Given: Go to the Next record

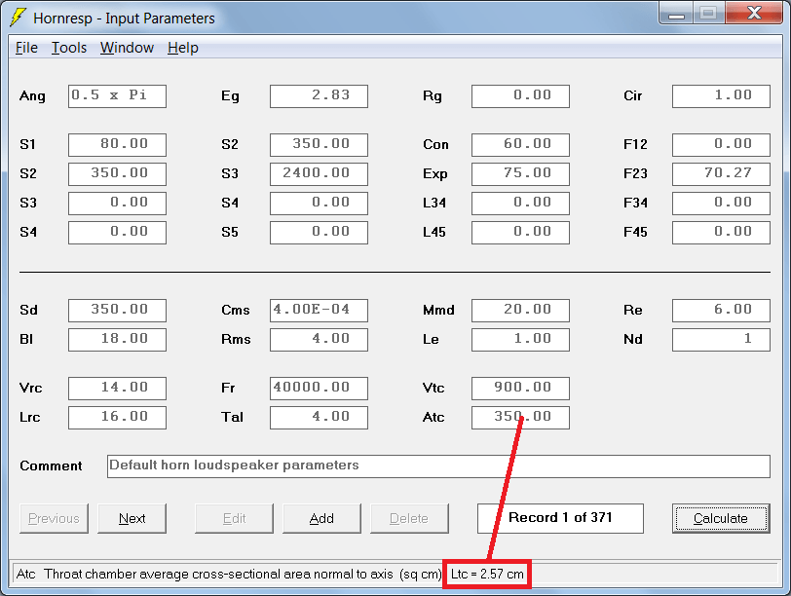Looking at the screenshot, I should tap(132, 518).
